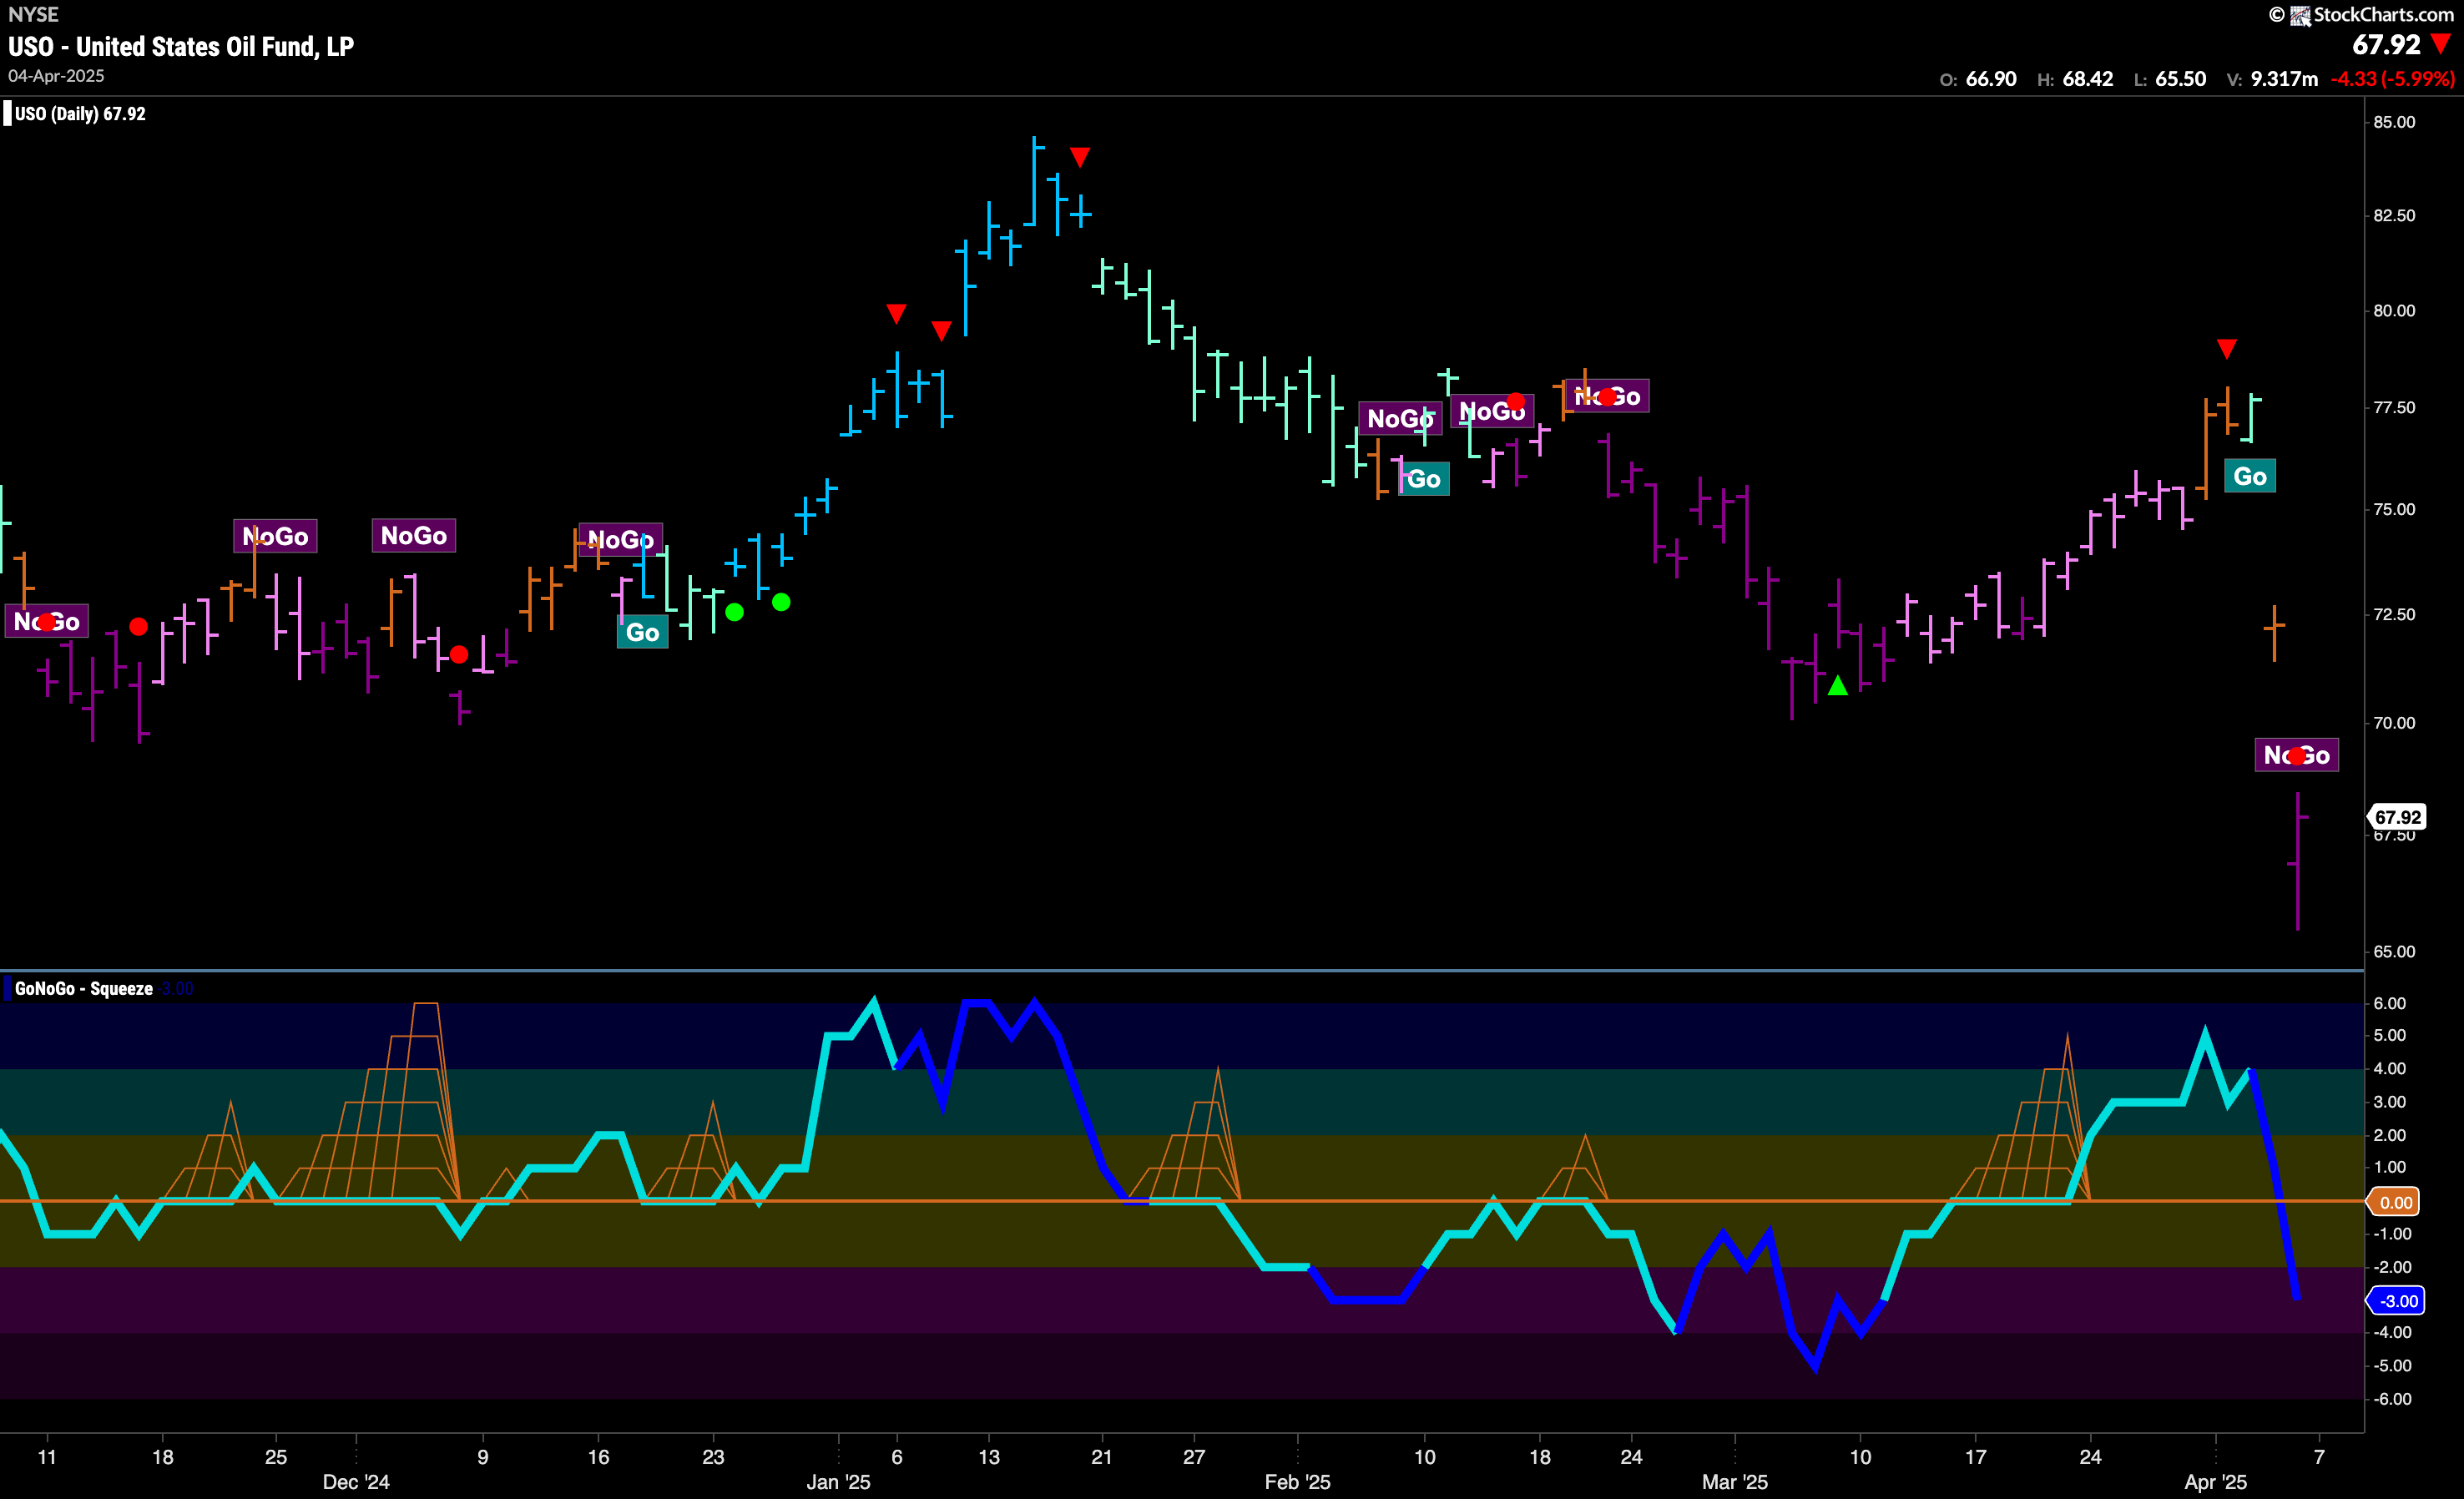This screenshot has height=1499, width=2464.
Task: Click the chart title 'USO - United States Oil Fund, LP'
Action: click(x=181, y=47)
